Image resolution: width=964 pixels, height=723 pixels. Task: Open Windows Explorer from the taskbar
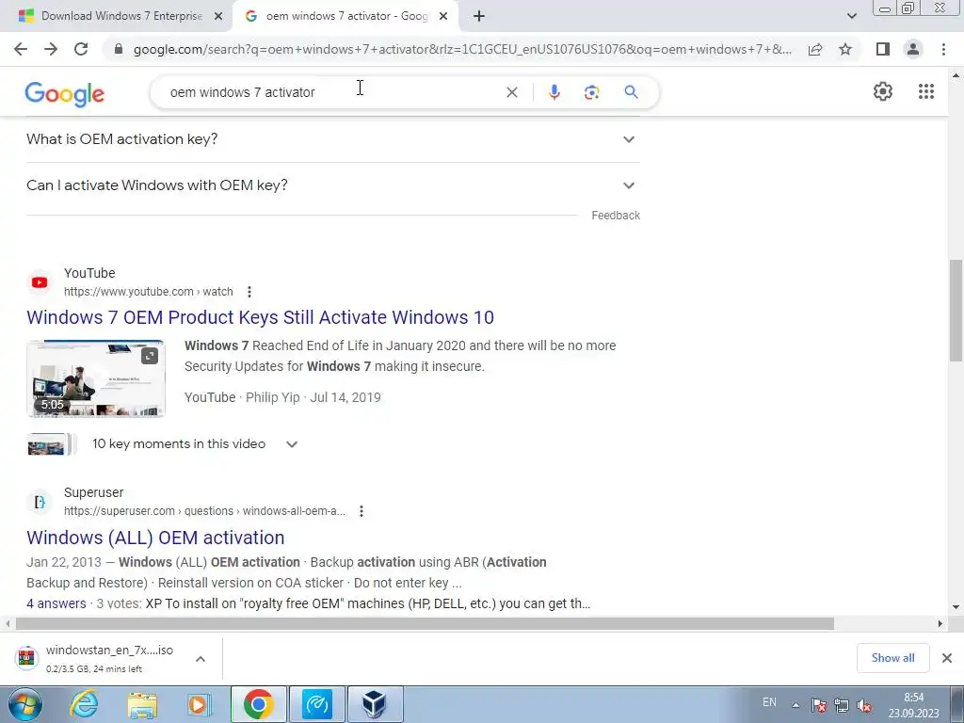pyautogui.click(x=142, y=704)
